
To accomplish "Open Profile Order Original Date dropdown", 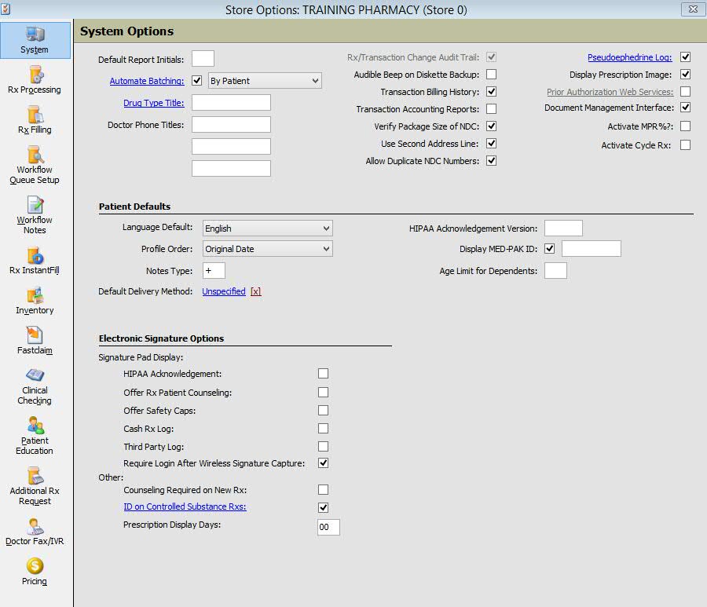I will [268, 249].
